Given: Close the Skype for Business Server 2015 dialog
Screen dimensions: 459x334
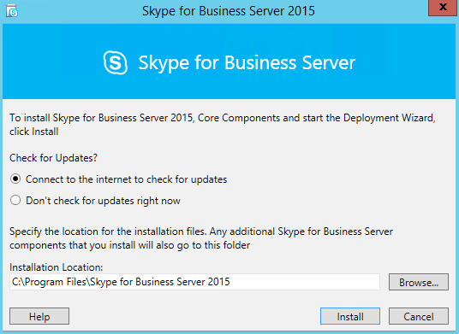Looking at the screenshot, I should [443, 8].
